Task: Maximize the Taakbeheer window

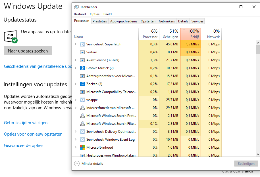Action: [x=241, y=7]
